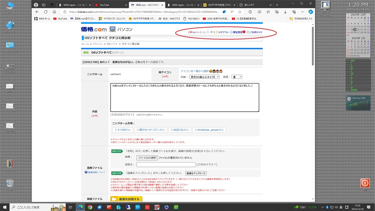The image size is (375, 211).
Task: Open the browser extensions puzzle icon
Action: pyautogui.click(x=250, y=12)
